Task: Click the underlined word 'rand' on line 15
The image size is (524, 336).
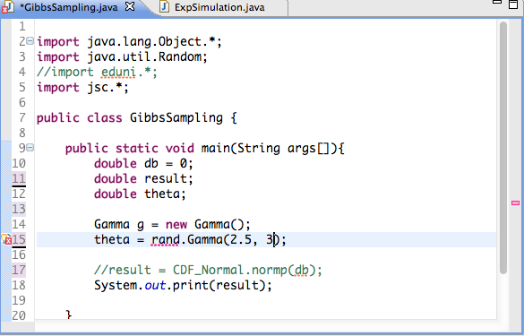Action: point(165,240)
